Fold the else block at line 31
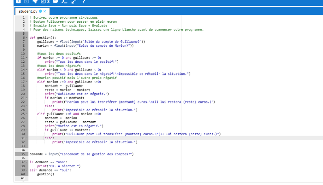 click(26, 138)
